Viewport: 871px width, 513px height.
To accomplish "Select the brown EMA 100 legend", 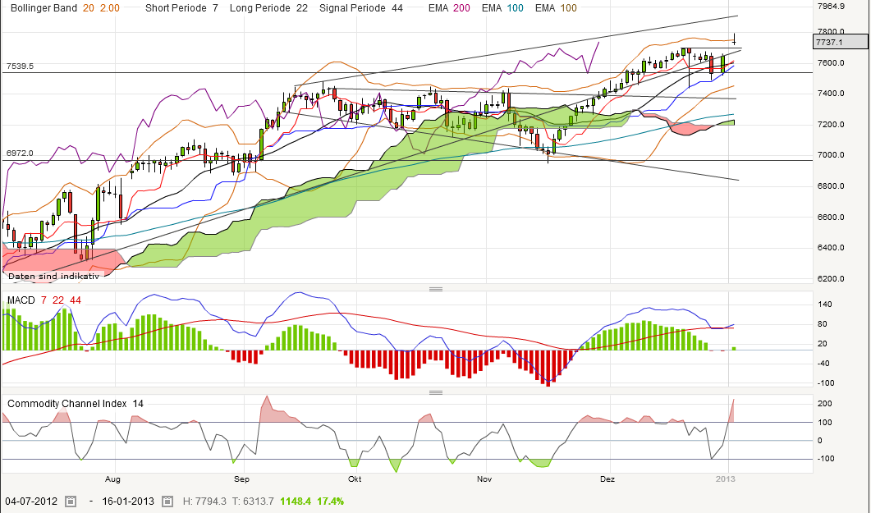I will point(555,8).
